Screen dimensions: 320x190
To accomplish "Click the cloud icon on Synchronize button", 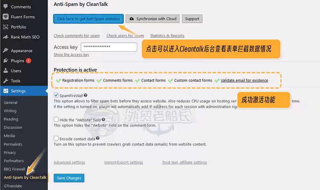I will [132, 19].
